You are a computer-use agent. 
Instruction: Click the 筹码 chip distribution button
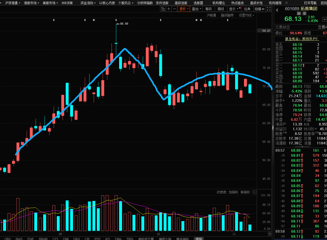point(208,9)
